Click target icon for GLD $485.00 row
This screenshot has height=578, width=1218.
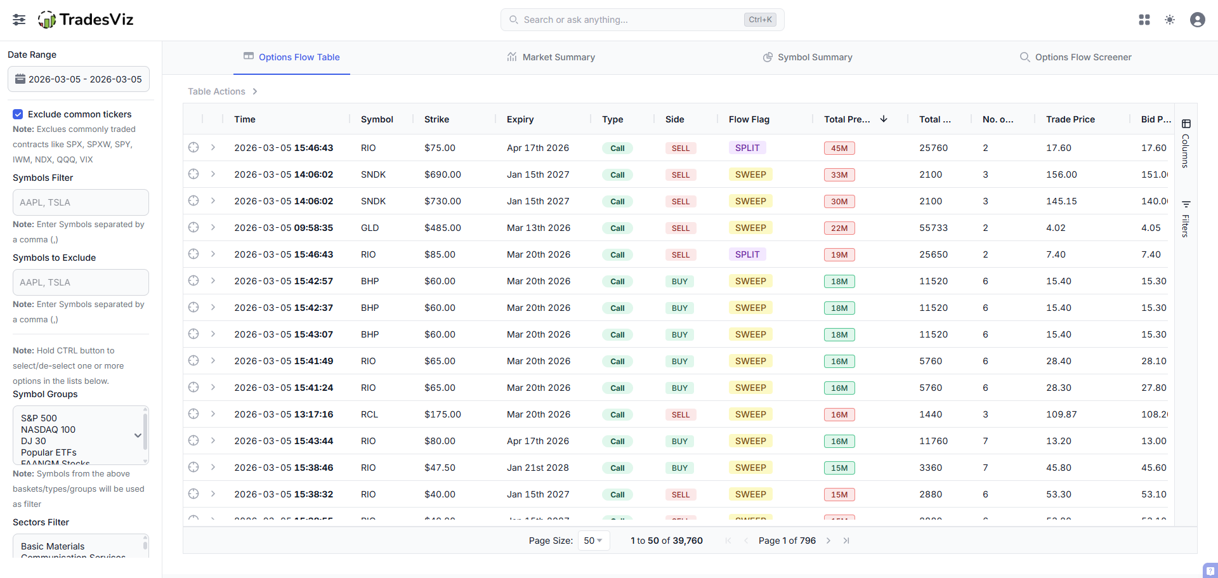(x=193, y=228)
